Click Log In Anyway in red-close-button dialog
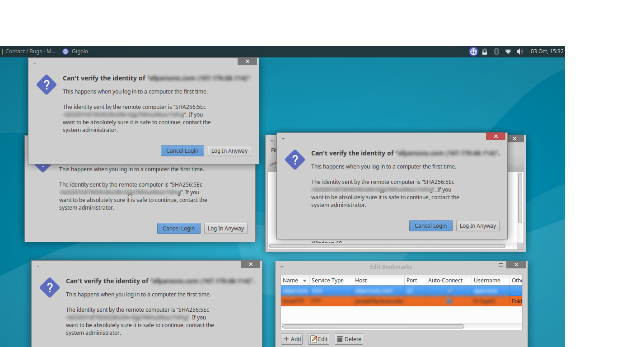Viewport: 617px width, 347px height. coord(477,226)
